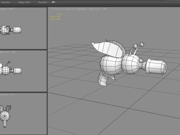
Task: Select the cylindrical nozzle object in Perspective view
Action: coord(156,66)
